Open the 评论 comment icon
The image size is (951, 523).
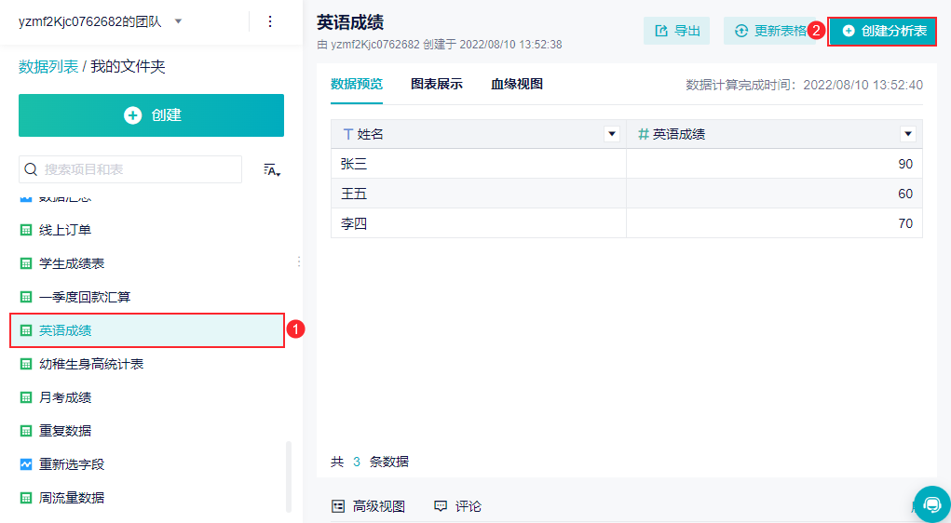tap(441, 506)
